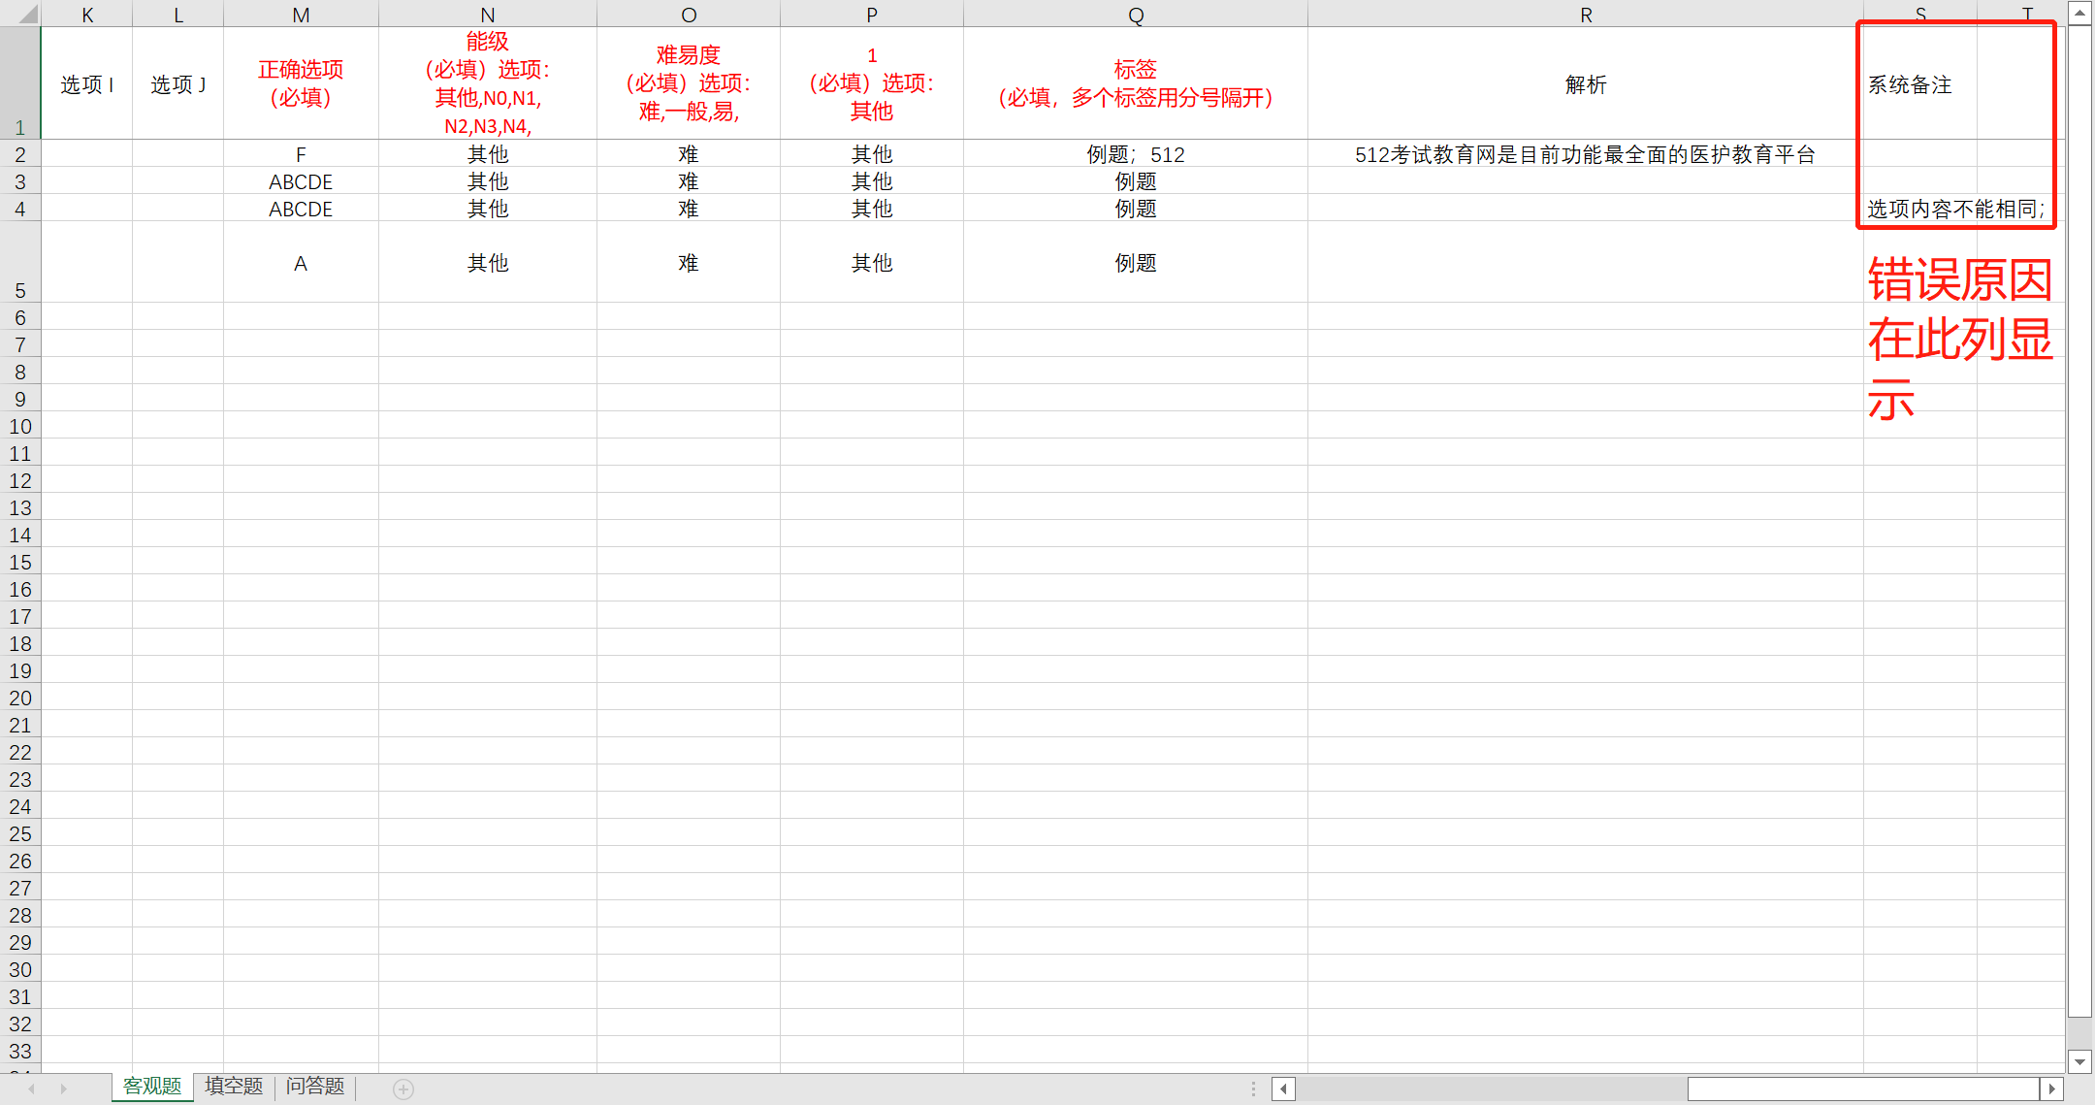Click horizontal scrollbar right arrow
The width and height of the screenshot is (2095, 1105).
click(x=2051, y=1089)
